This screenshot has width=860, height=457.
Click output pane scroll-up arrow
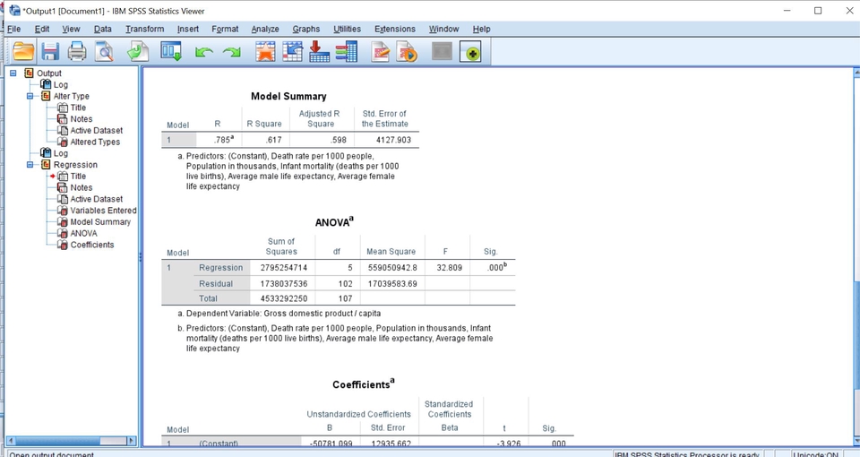(x=856, y=72)
